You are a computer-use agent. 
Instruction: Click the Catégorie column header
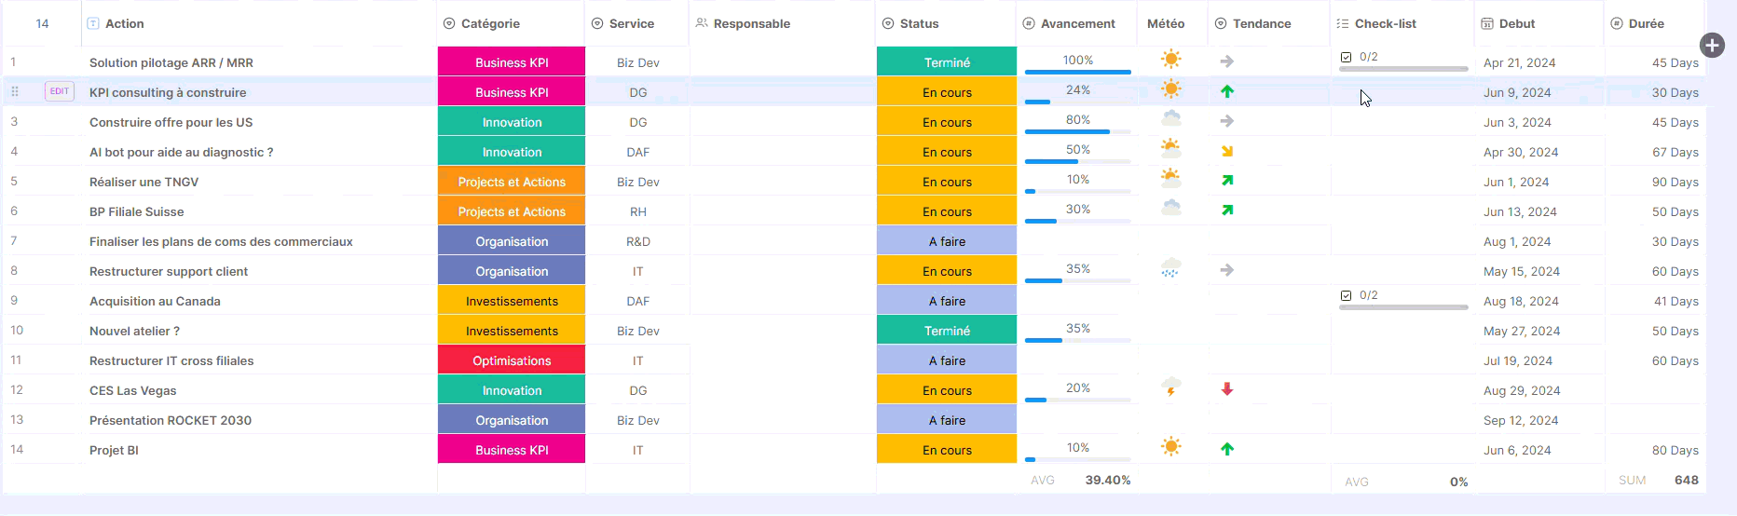tap(490, 23)
